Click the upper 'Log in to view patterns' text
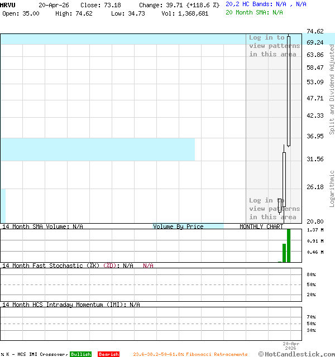This screenshot has height=357, width=335. [x=274, y=46]
